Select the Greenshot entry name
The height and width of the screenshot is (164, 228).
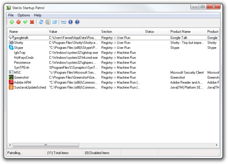point(21,77)
